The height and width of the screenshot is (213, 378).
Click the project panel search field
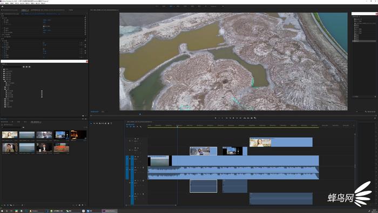coord(11,128)
